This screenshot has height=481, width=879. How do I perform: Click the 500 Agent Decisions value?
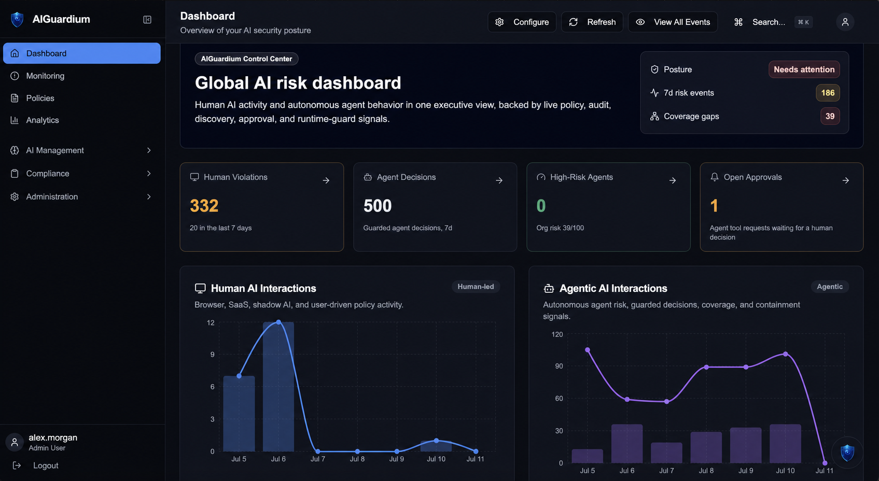[378, 206]
